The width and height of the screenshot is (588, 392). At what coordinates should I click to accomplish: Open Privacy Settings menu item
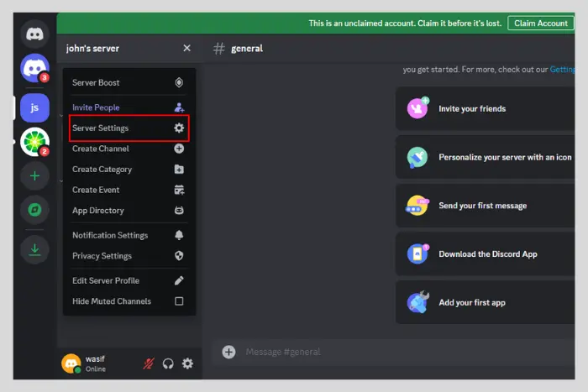[129, 256]
